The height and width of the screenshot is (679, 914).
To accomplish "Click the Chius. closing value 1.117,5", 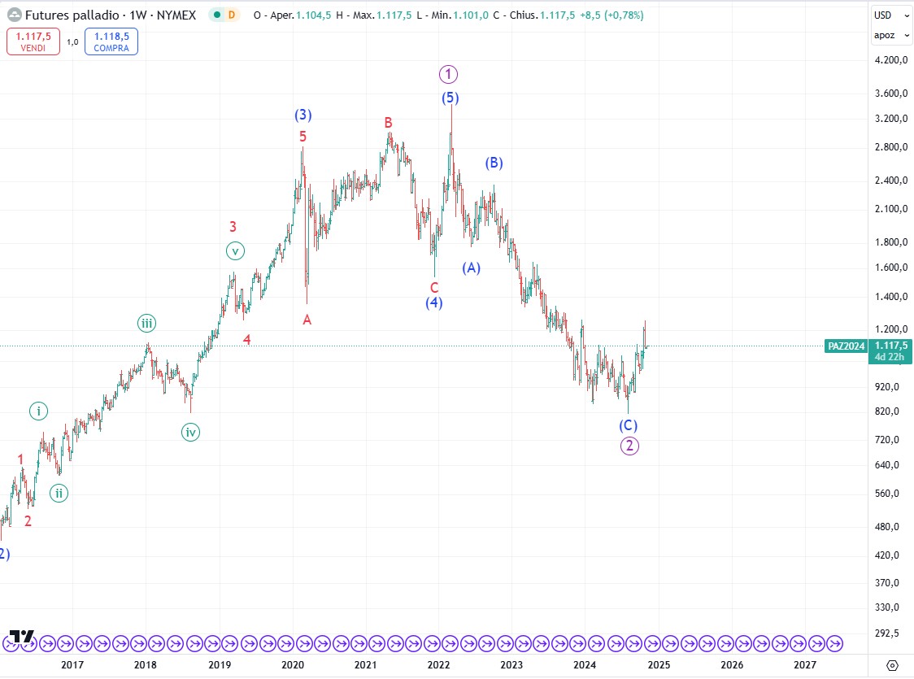I will [x=558, y=15].
